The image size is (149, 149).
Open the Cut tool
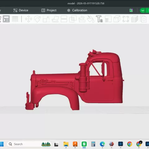tap(64, 19)
